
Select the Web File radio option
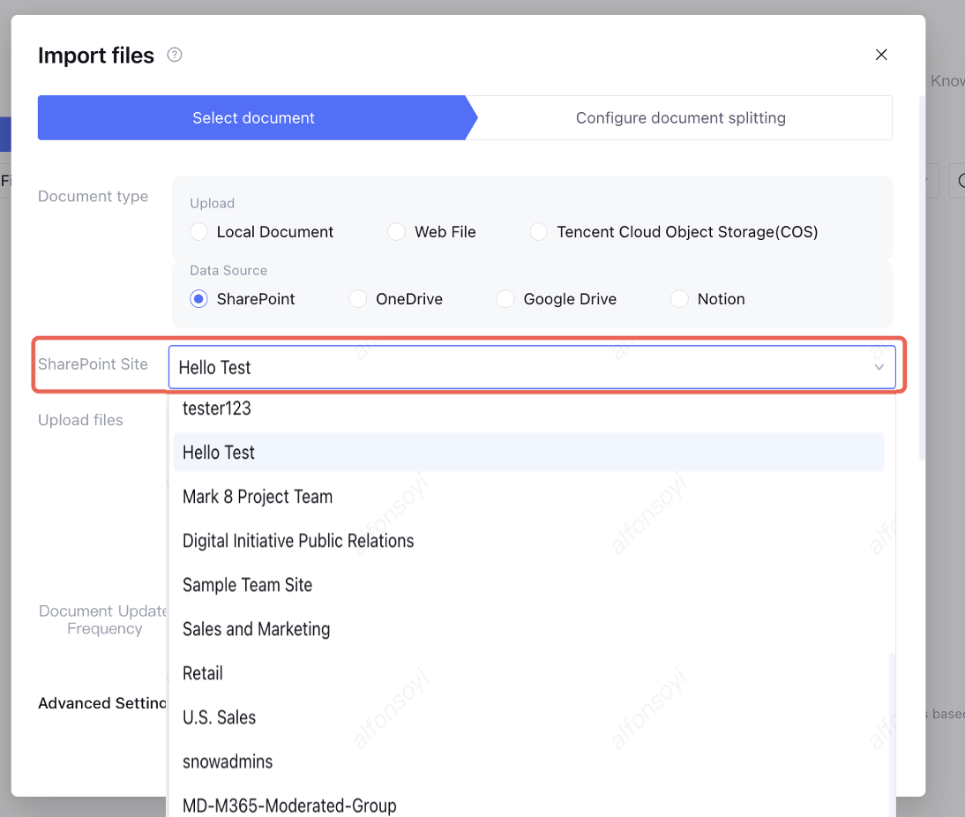click(397, 232)
